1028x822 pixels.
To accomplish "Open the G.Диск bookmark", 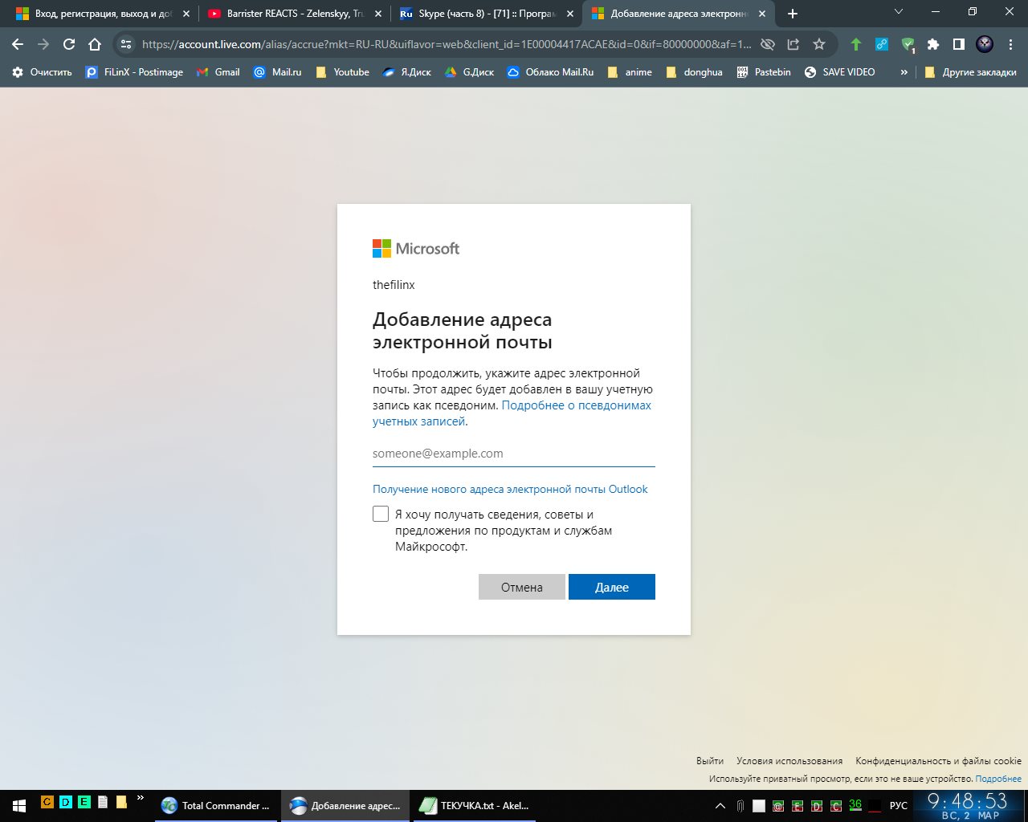I will pyautogui.click(x=469, y=72).
